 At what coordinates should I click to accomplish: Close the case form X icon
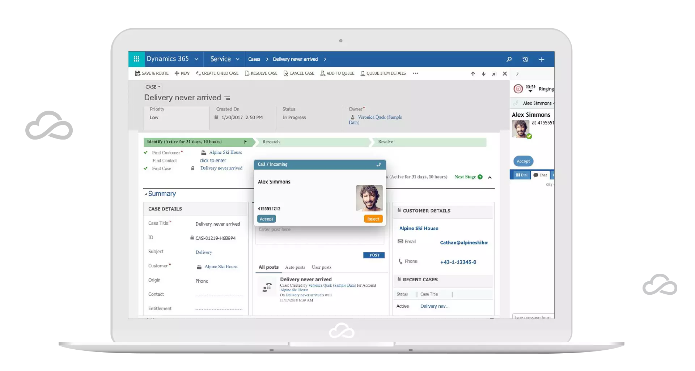point(505,74)
